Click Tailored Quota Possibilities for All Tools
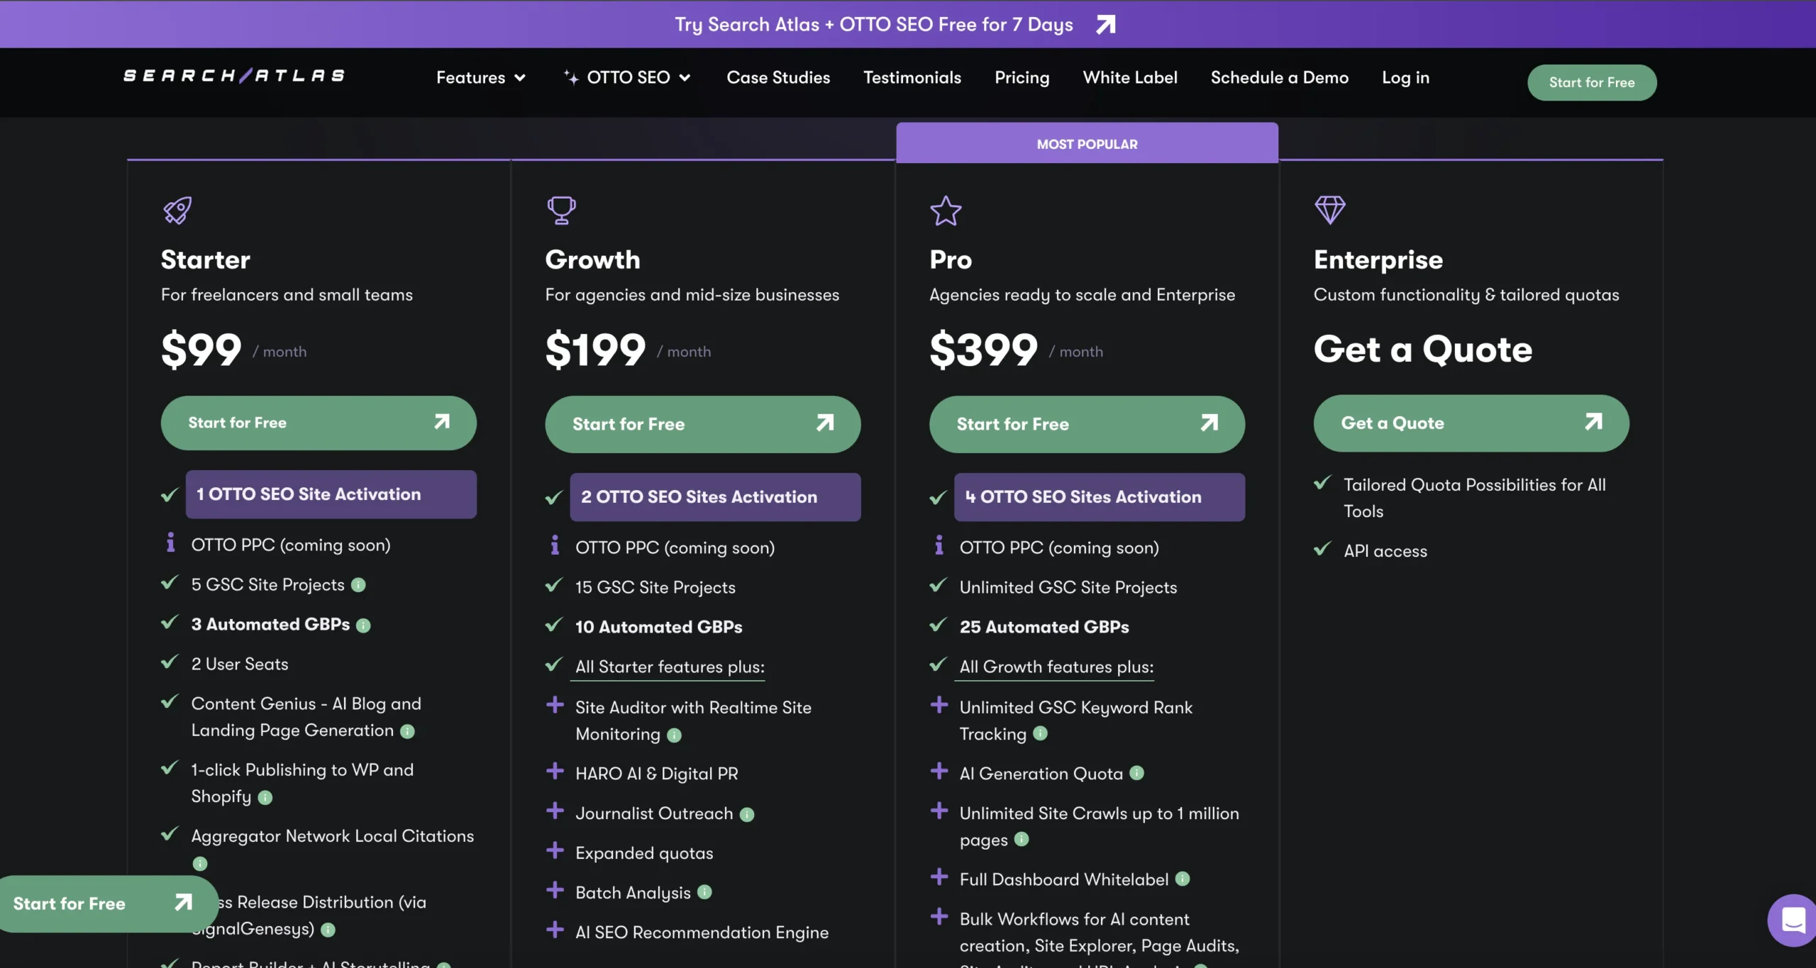The height and width of the screenshot is (968, 1816). 1474,498
